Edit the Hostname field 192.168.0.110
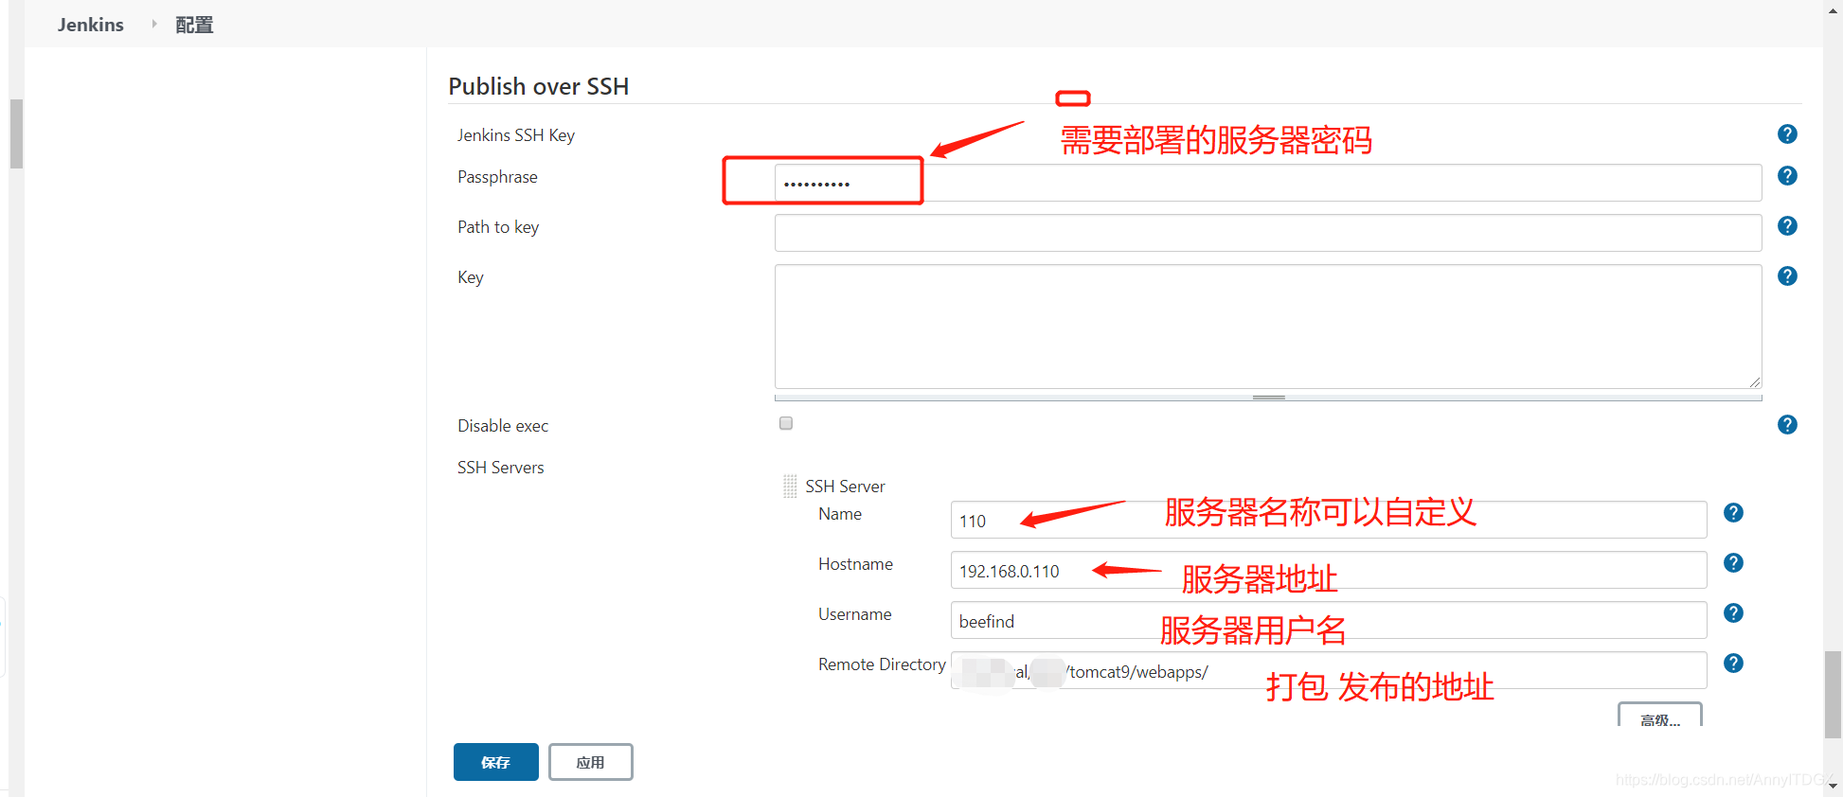 1329,570
